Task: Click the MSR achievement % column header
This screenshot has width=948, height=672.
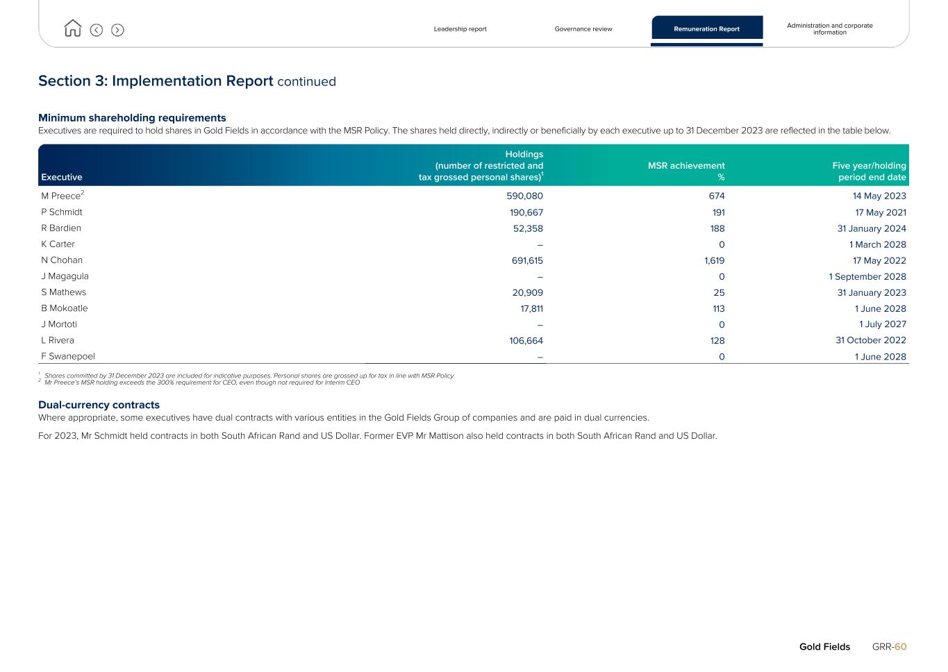Action: tap(686, 171)
